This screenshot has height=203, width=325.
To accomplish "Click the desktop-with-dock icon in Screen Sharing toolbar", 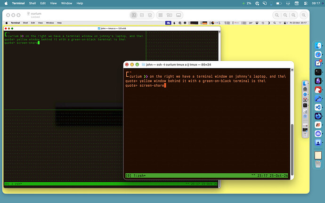I will pyautogui.click(x=179, y=15).
